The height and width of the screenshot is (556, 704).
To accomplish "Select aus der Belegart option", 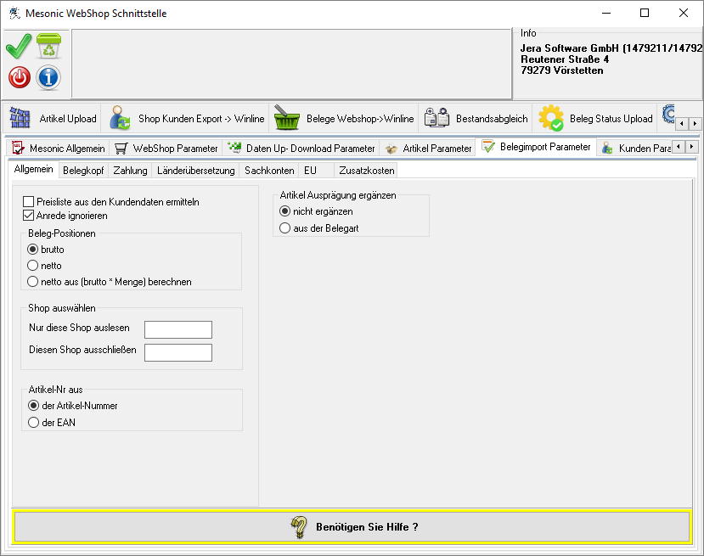I will coord(285,227).
